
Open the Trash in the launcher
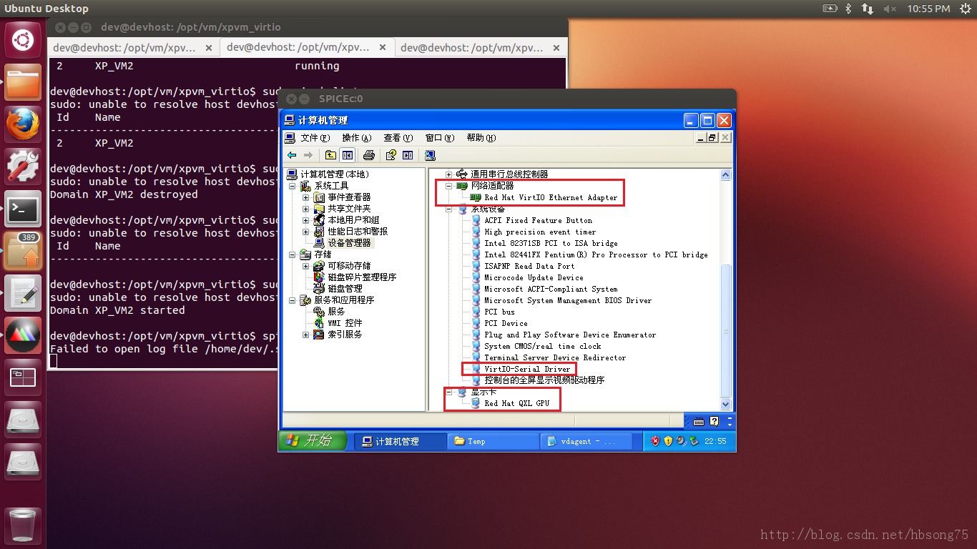(x=23, y=525)
